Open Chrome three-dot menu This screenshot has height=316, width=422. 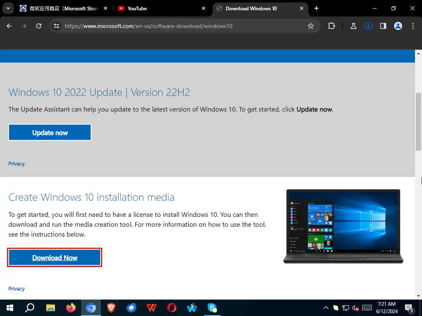(413, 26)
